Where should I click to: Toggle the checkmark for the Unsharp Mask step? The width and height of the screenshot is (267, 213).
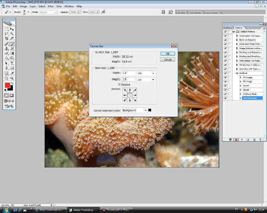[225, 94]
